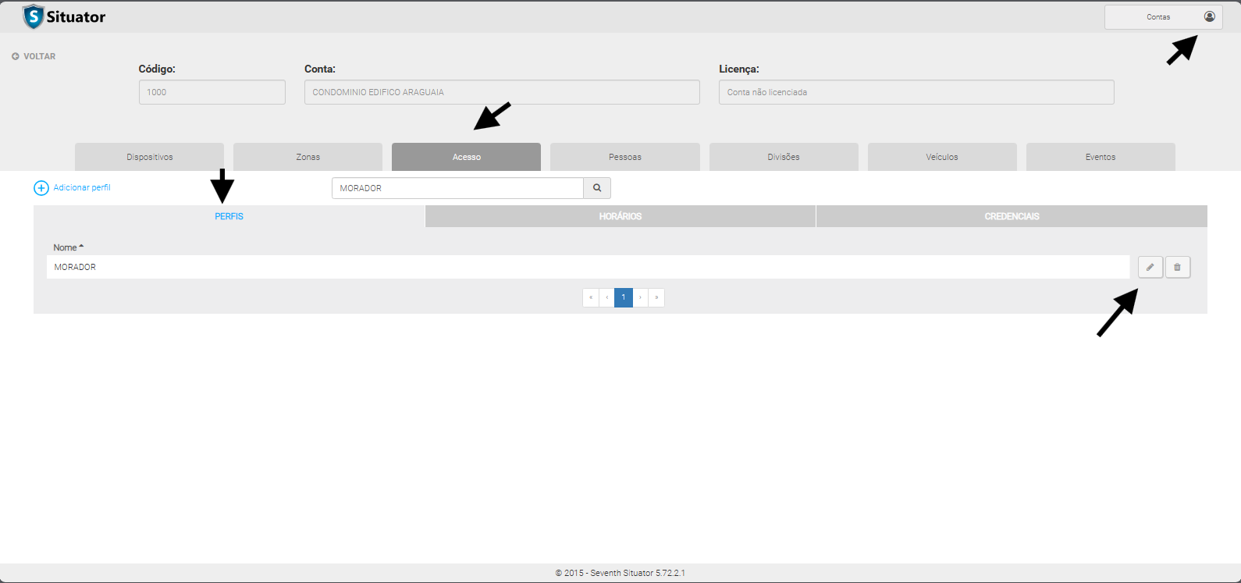Switch to the HORÁRIOS sub-tab

620,216
